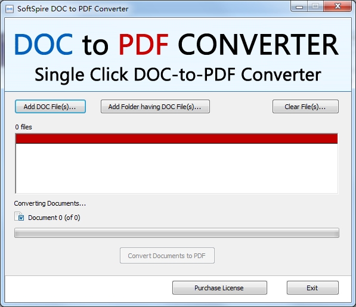
Task: Click the blue DOC word in banner
Action: [x=44, y=44]
